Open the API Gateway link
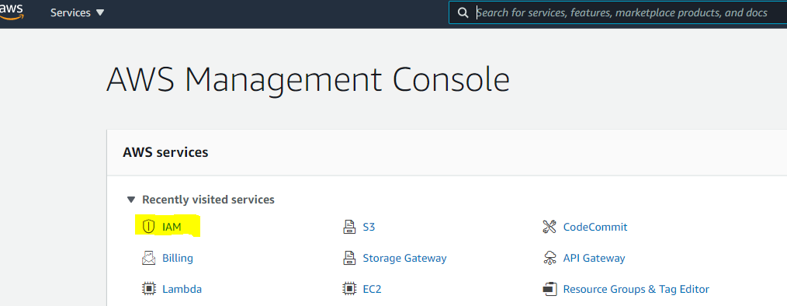Image resolution: width=787 pixels, height=306 pixels. 594,259
